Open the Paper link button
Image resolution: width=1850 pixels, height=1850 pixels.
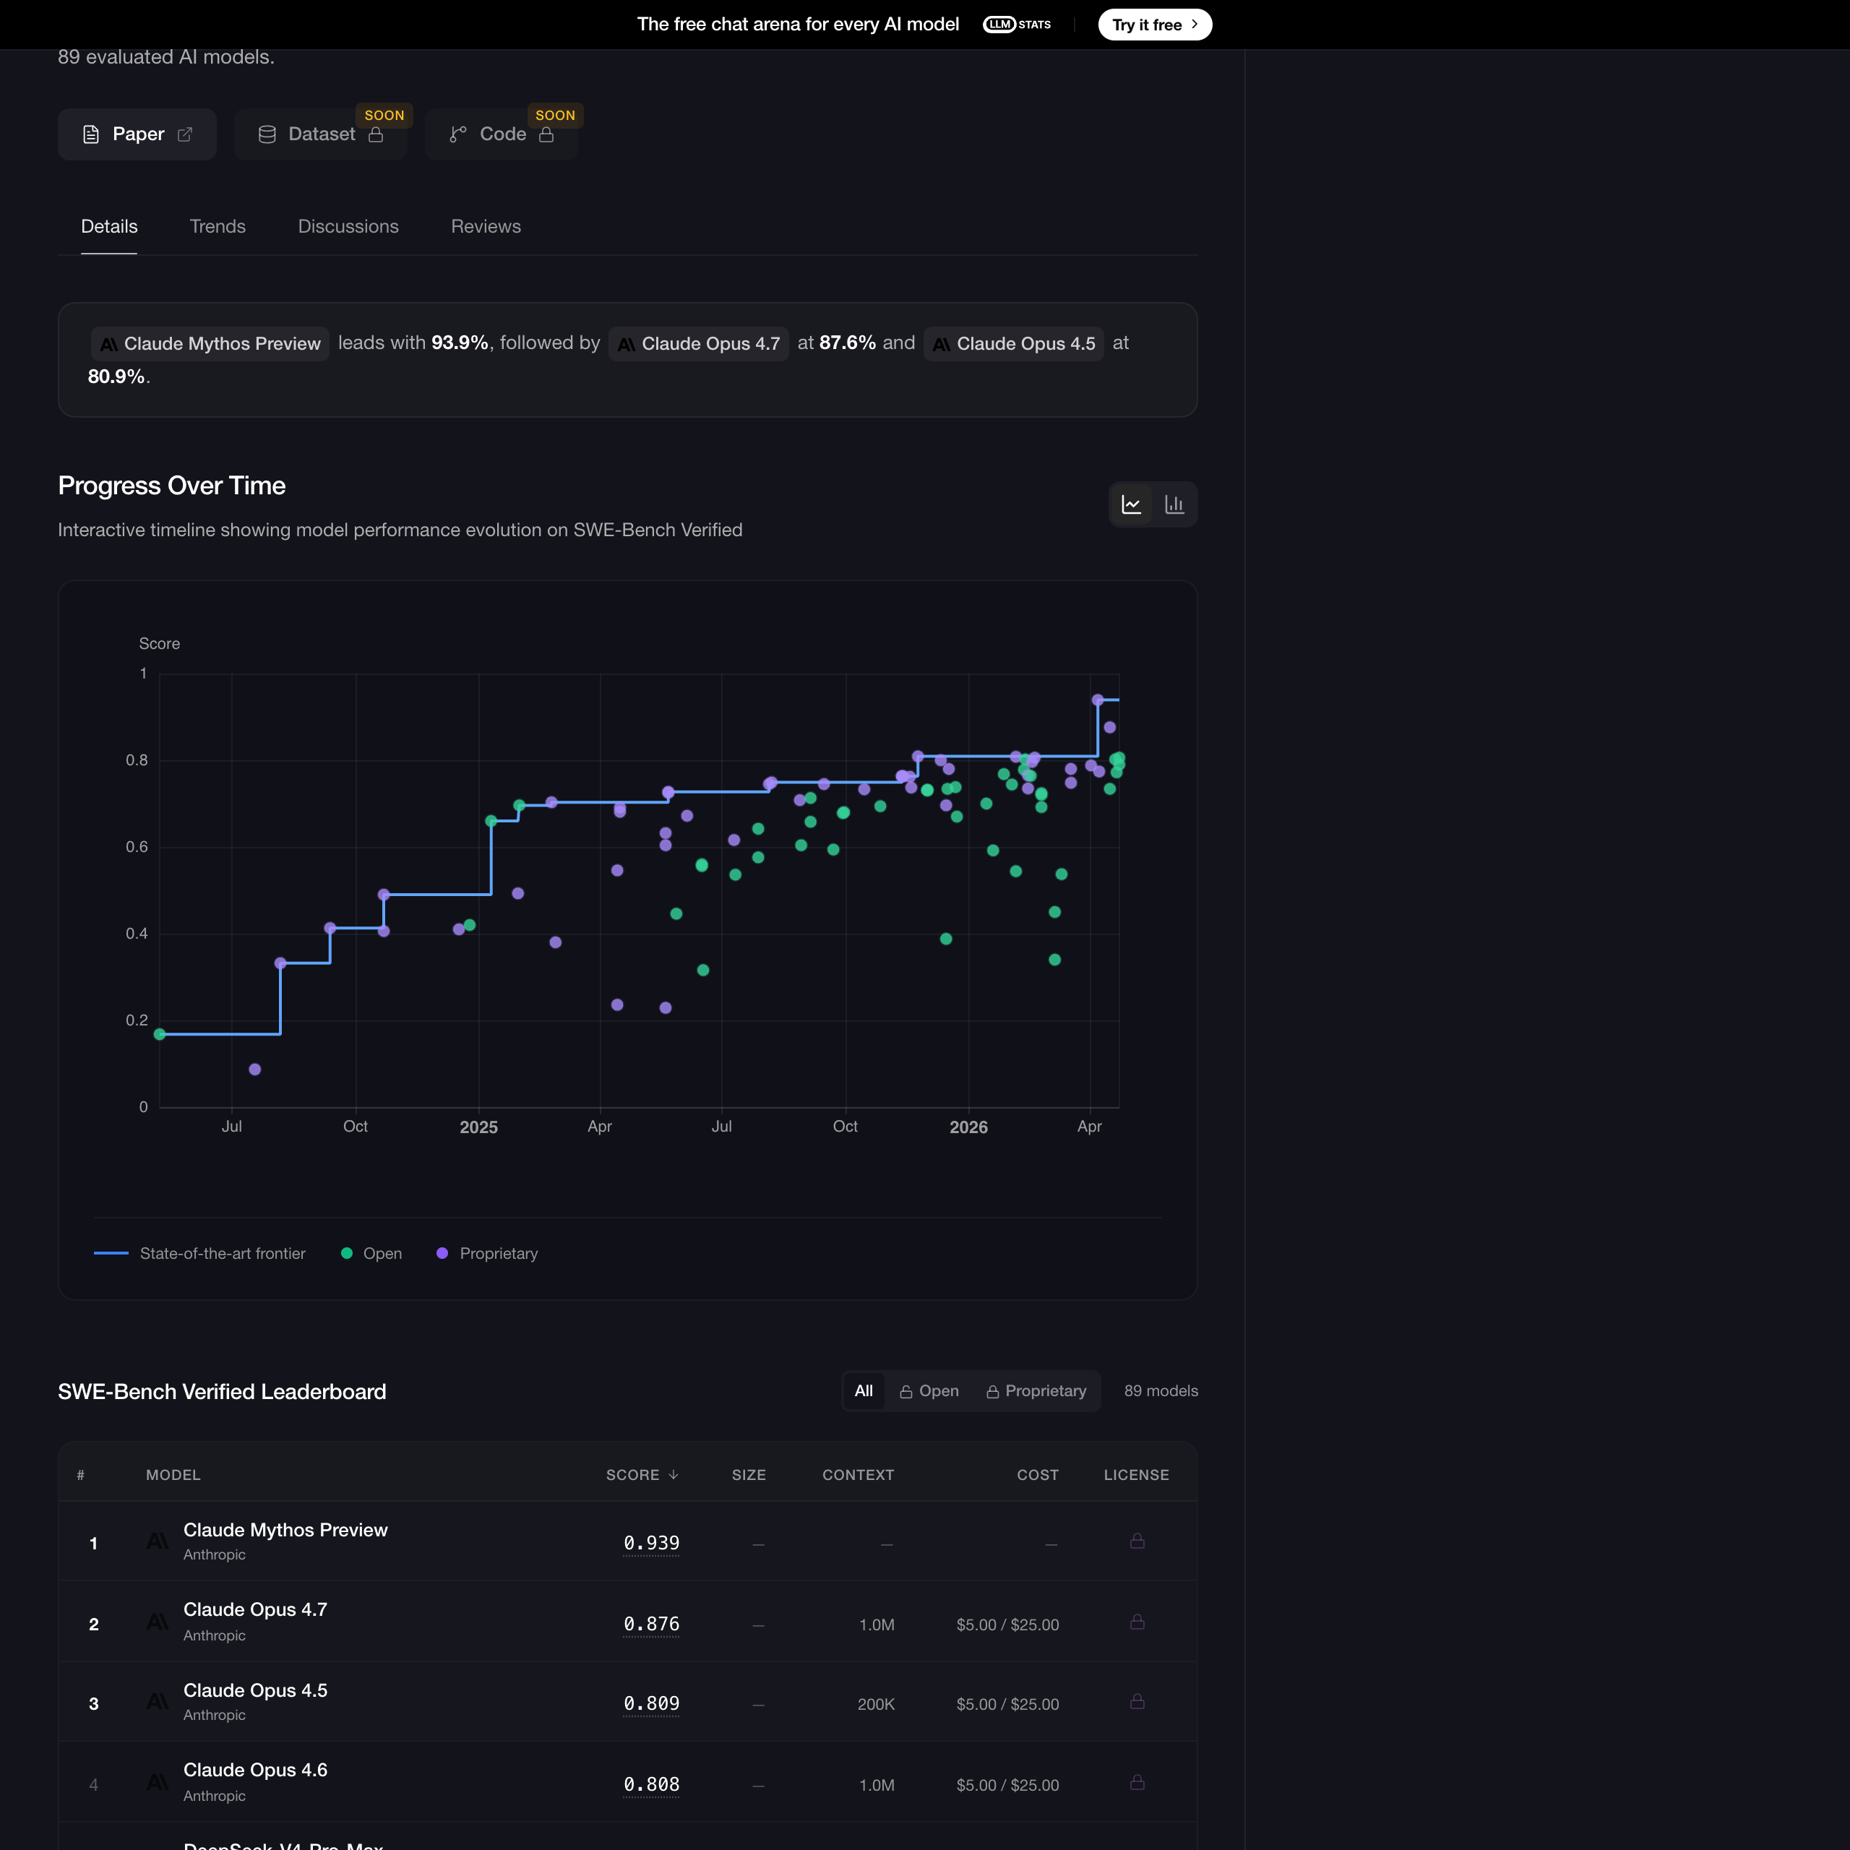click(137, 134)
